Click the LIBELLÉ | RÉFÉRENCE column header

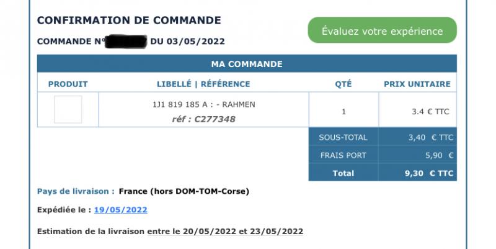coord(203,84)
